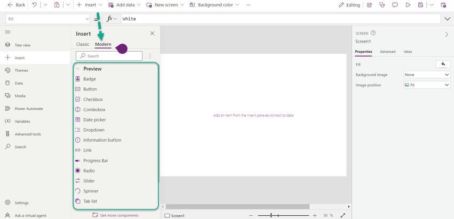Expand the paste options dropdown
The image size is (454, 219).
tap(68, 5)
